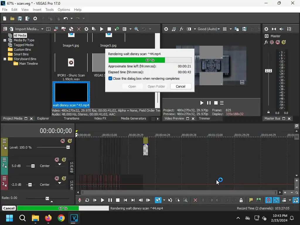Arm recording with the microphone icon
This screenshot has height=225, width=300.
[80, 200]
